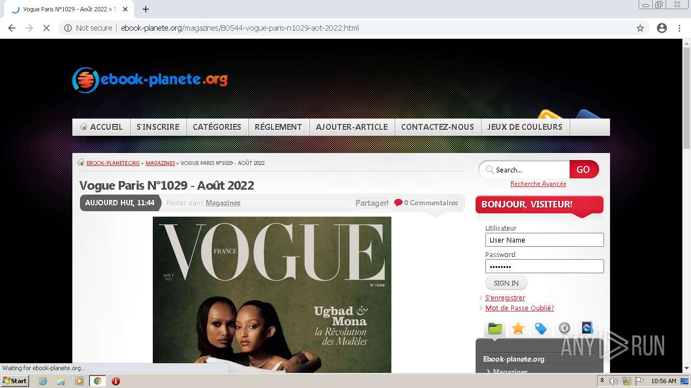Screen dimensions: 691x388
Task: Open the Chrome three-dot menu
Action: [x=679, y=28]
